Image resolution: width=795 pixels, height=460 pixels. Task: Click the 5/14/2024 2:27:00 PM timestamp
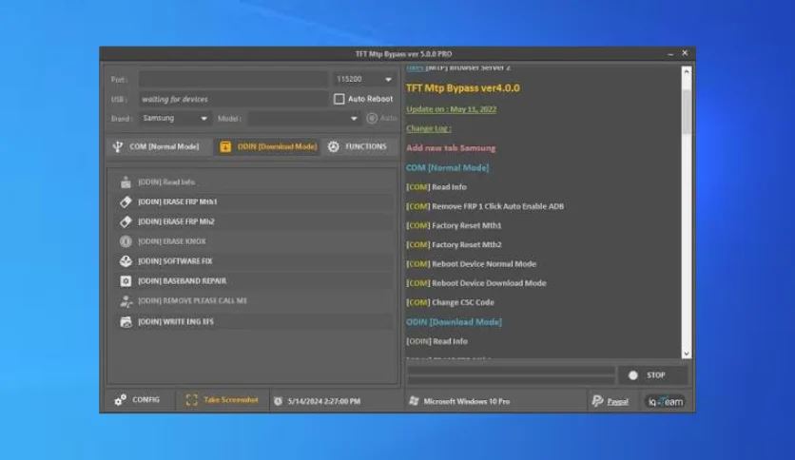click(x=324, y=401)
